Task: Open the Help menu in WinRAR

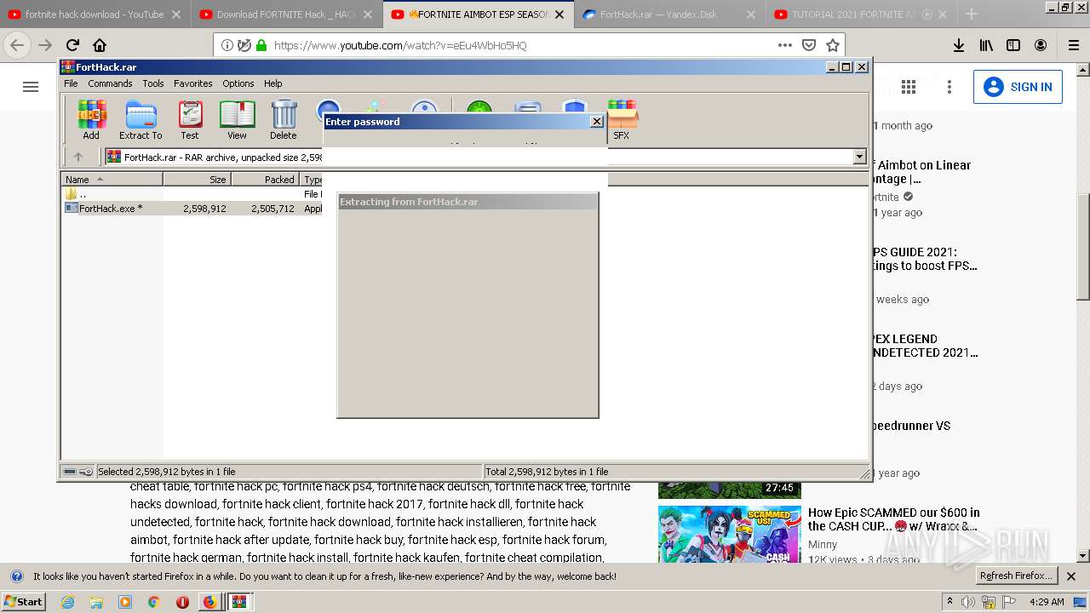Action: coord(272,83)
